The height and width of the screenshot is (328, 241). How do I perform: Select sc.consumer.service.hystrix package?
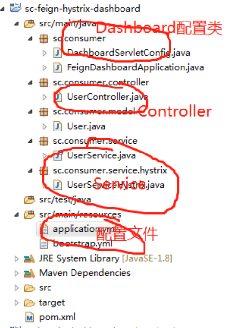(x=110, y=171)
